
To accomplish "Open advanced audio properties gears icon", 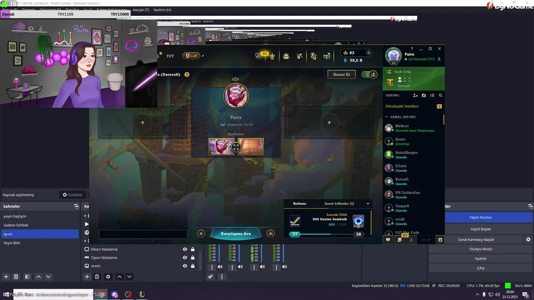I will [x=211, y=277].
